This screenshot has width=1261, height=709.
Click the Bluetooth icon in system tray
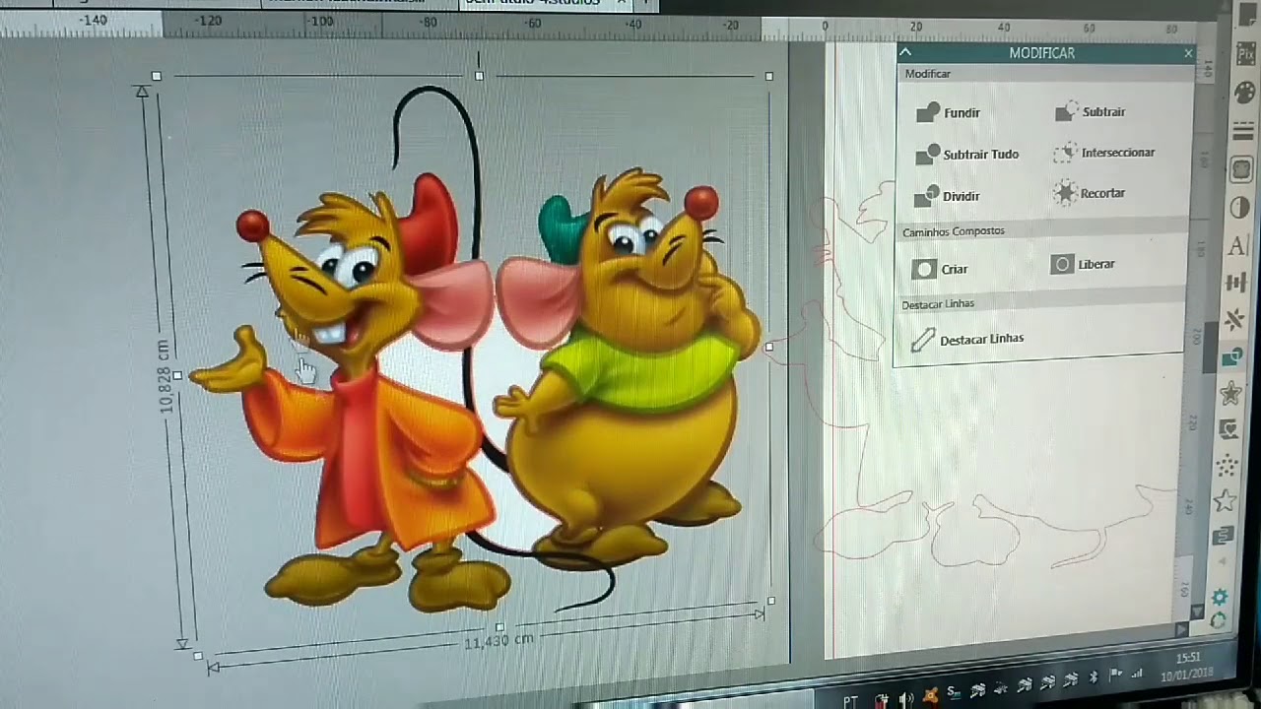click(x=1094, y=678)
